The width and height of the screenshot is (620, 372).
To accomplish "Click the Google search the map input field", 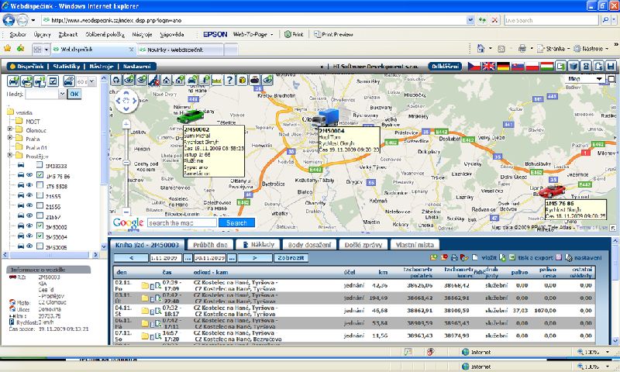I will click(182, 223).
